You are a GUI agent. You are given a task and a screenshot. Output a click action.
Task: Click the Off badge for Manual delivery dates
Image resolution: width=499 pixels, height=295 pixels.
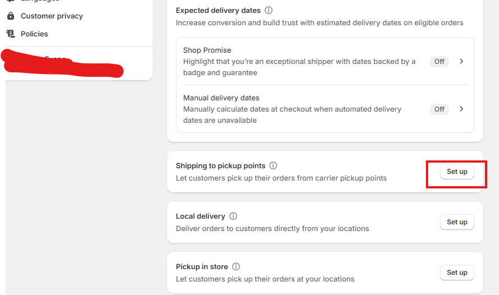[439, 109]
